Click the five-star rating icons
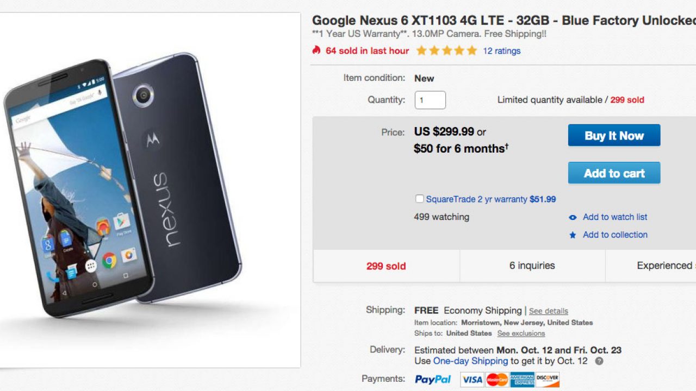This screenshot has width=696, height=391. click(x=446, y=51)
